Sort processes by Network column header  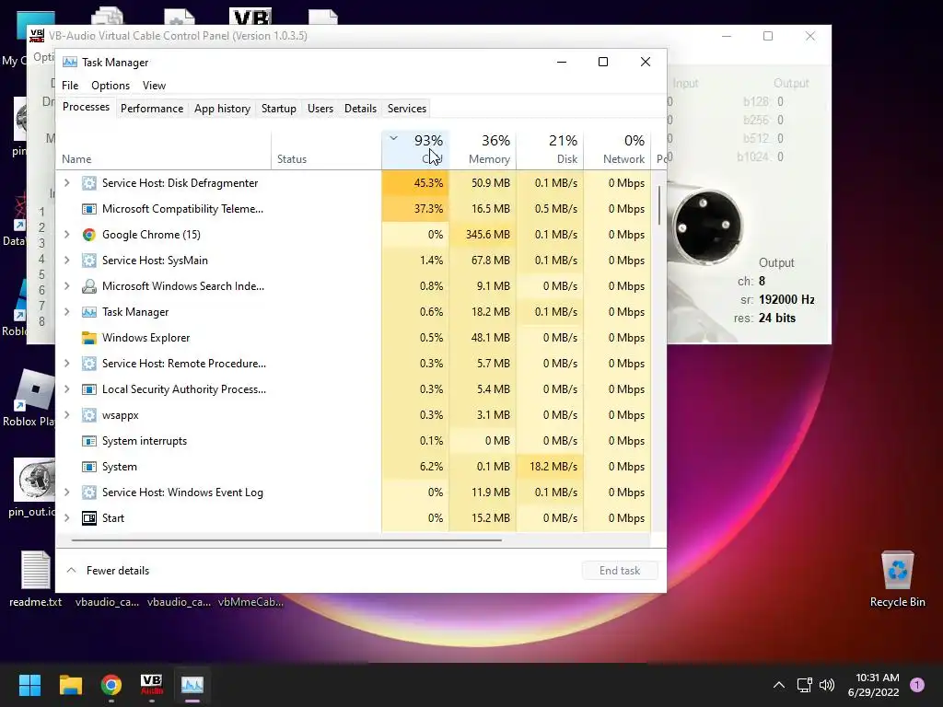click(x=618, y=149)
